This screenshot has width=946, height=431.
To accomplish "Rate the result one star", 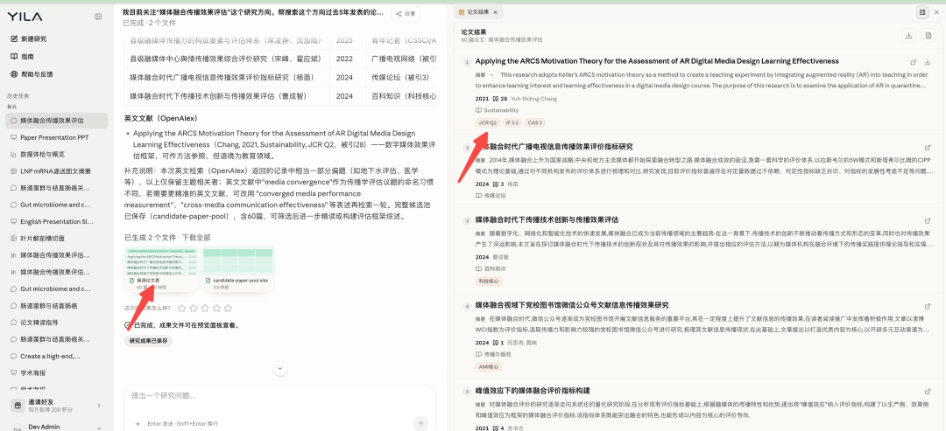I will (x=182, y=309).
